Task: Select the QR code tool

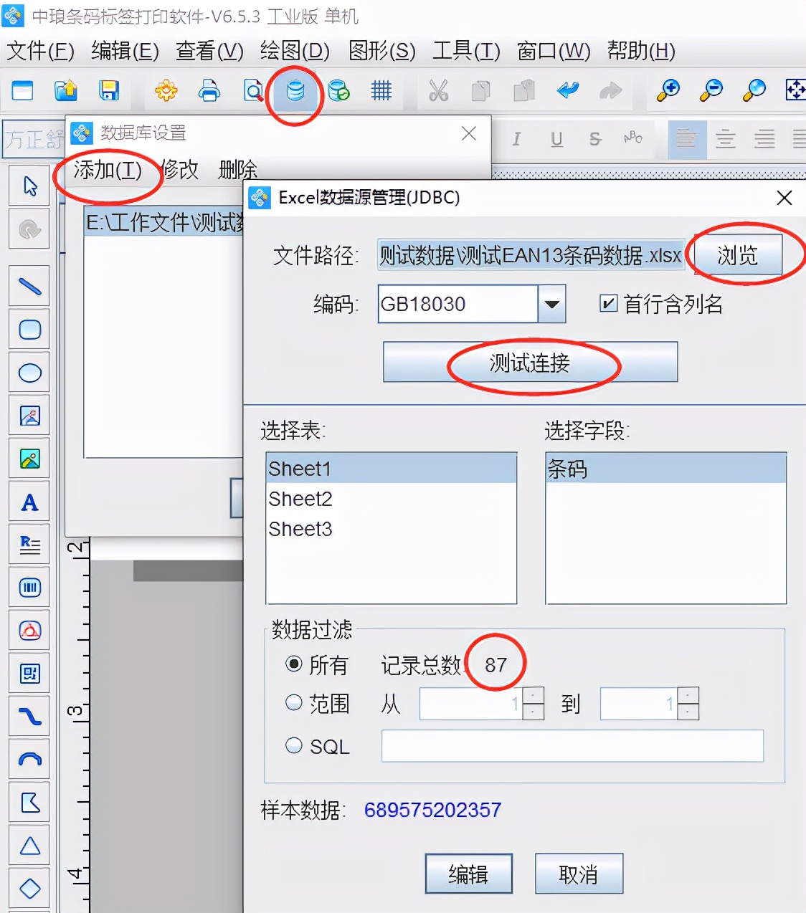Action: click(x=29, y=674)
